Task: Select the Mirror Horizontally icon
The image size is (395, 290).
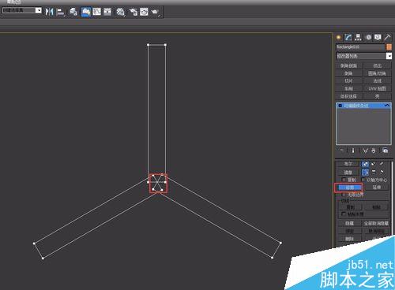Action: pos(365,173)
